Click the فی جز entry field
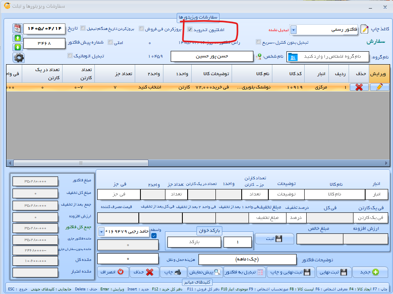 coord(119,194)
